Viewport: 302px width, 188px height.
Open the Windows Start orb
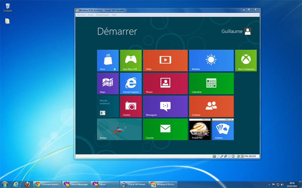click(5, 184)
